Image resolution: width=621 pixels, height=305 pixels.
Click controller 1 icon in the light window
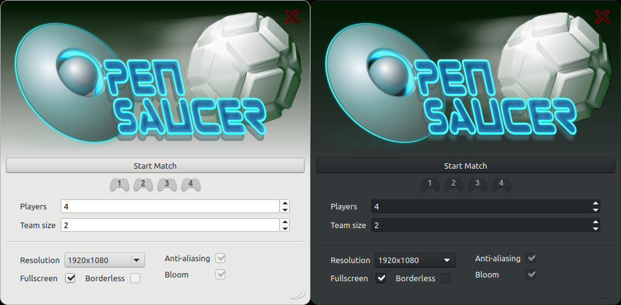tap(120, 184)
